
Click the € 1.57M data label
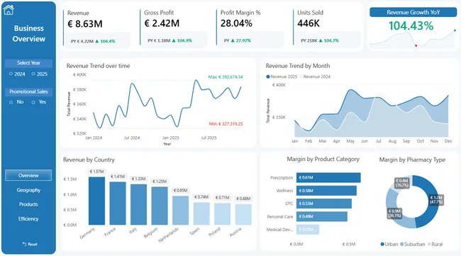click(96, 172)
